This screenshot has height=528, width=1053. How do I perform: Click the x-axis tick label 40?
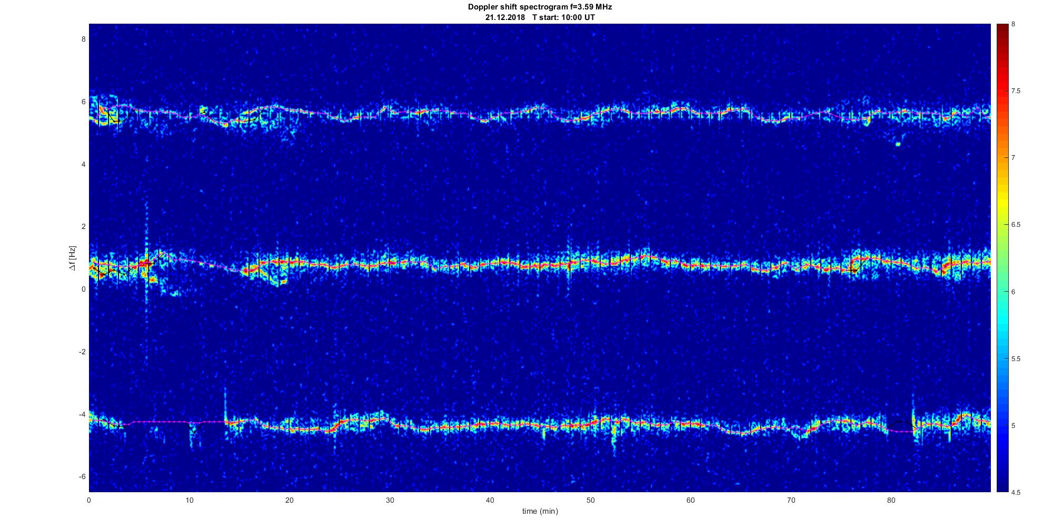click(x=490, y=500)
